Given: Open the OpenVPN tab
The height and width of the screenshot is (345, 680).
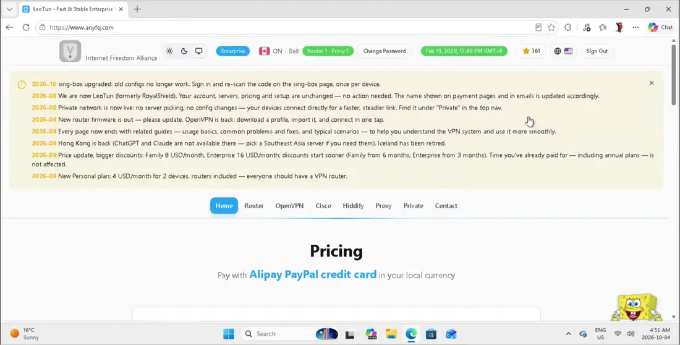Looking at the screenshot, I should [289, 206].
